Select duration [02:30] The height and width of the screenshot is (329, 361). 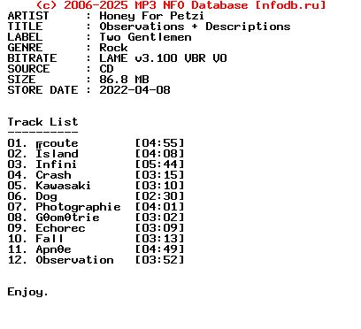tap(159, 196)
